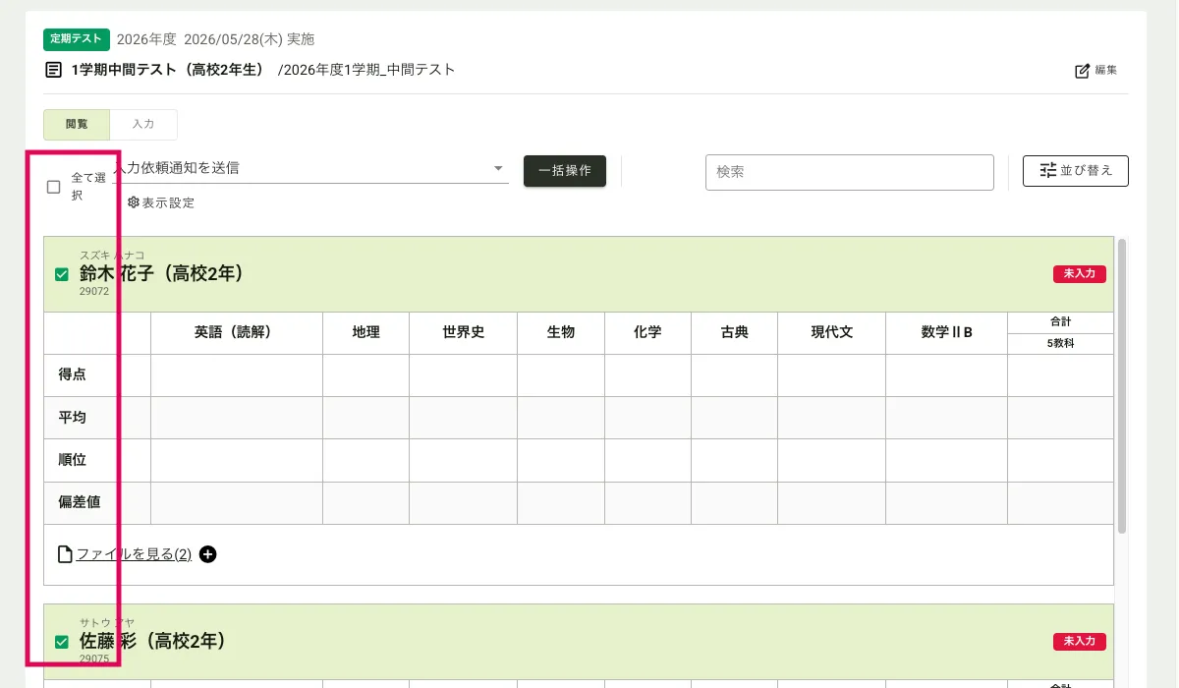The image size is (1179, 688).
Task: Toggle the 全て選択 checkbox
Action: (x=54, y=187)
